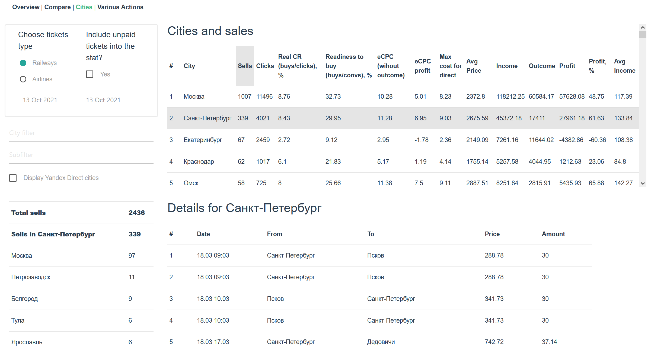
Task: Sort by the Income column header
Action: point(506,66)
